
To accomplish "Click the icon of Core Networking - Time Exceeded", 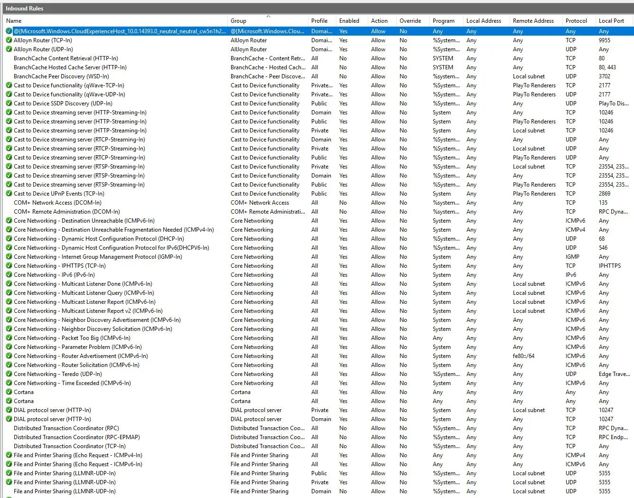I will click(x=9, y=383).
